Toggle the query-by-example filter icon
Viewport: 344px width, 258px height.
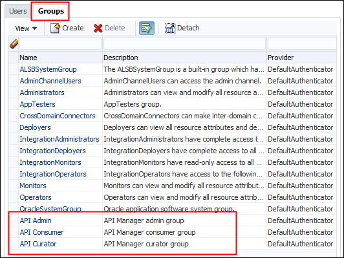[147, 28]
